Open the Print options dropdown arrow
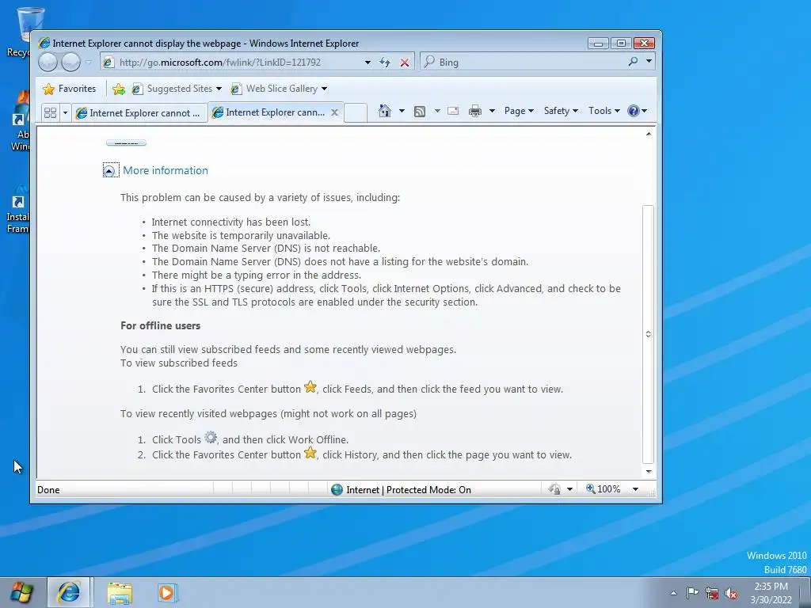Image resolution: width=811 pixels, height=608 pixels. (492, 111)
